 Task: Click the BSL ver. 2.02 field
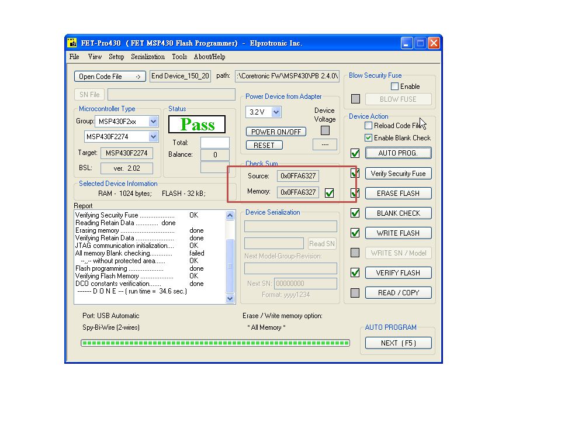(x=127, y=168)
